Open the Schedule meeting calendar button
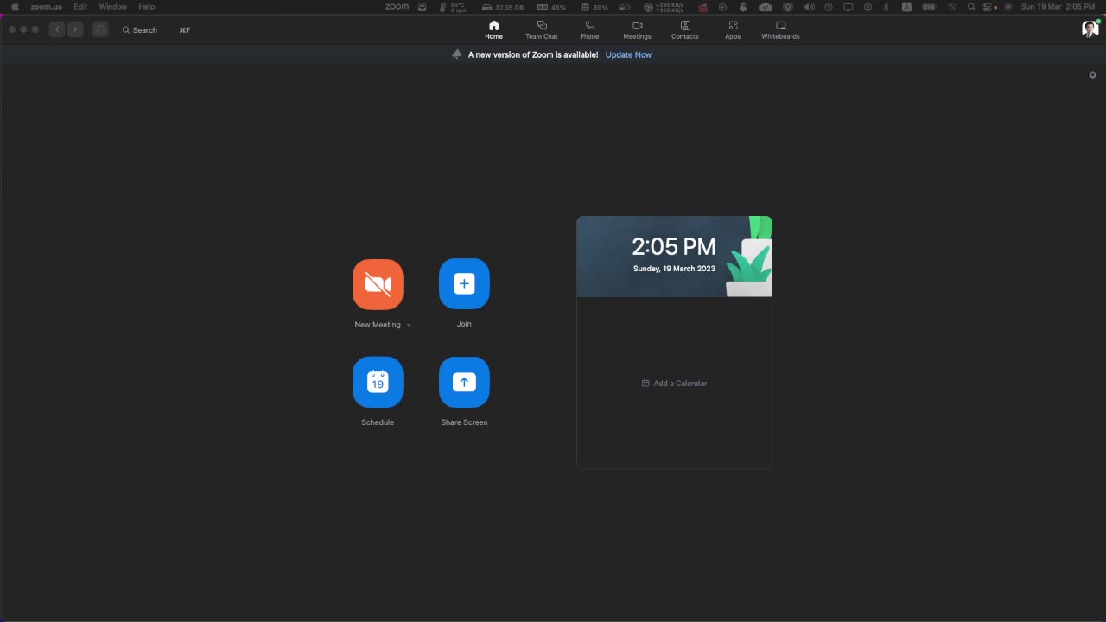This screenshot has width=1106, height=622. pyautogui.click(x=378, y=382)
